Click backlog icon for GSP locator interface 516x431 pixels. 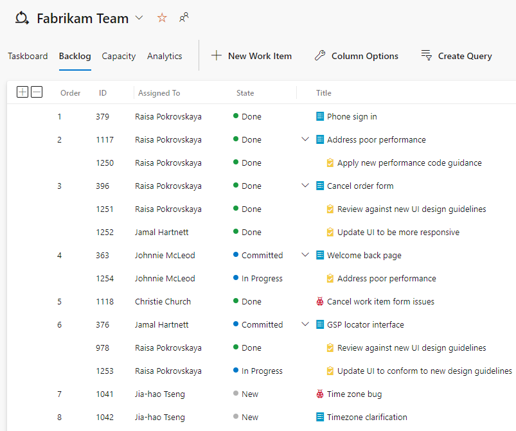click(x=320, y=325)
